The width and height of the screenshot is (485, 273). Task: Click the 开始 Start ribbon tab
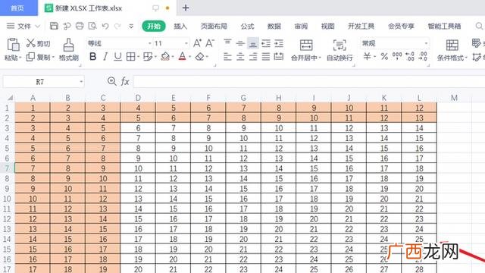coord(154,26)
